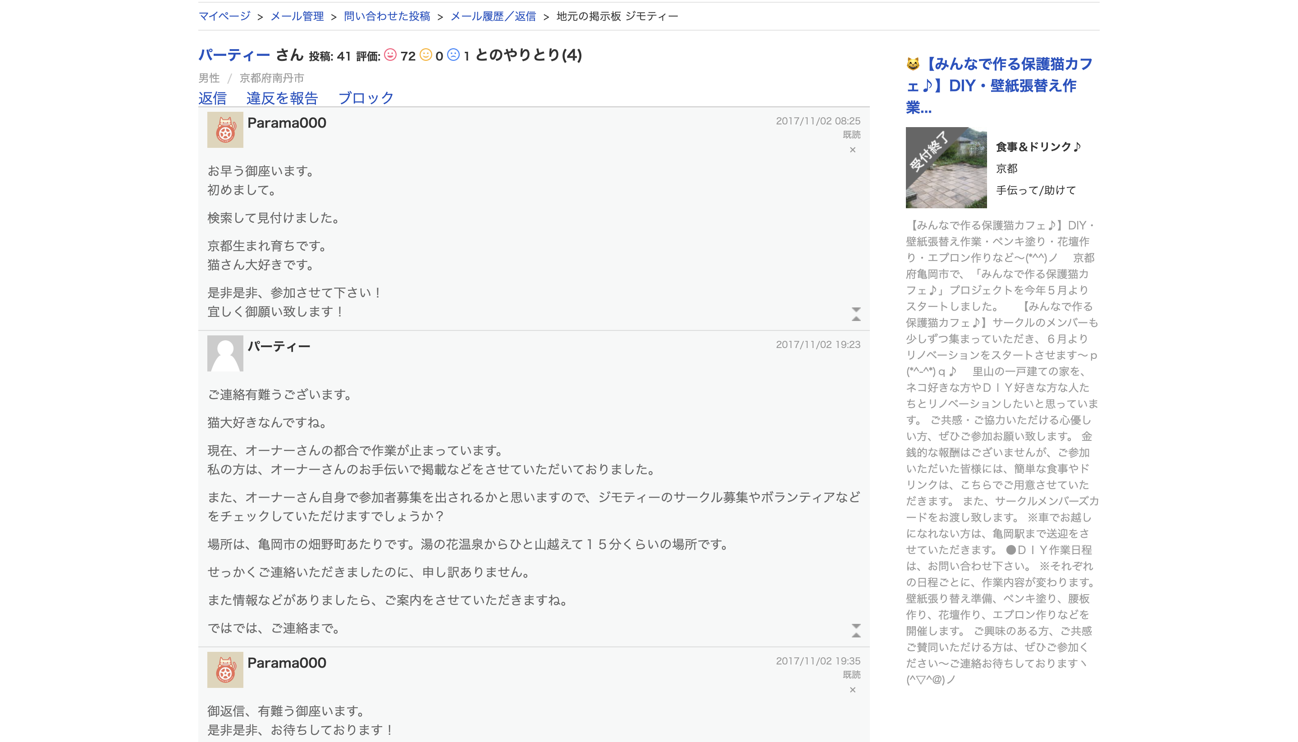Navigate to マイページ in the breadcrumb
The width and height of the screenshot is (1298, 742).
click(x=224, y=16)
